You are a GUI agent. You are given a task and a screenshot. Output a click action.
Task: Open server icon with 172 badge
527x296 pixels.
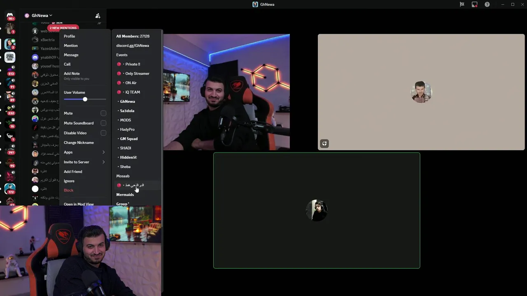(x=10, y=188)
